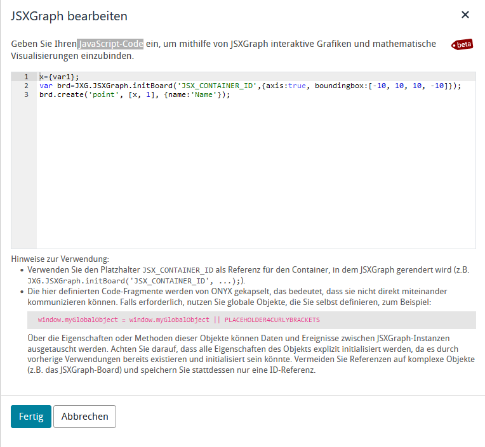Click the highlighted 'JavaScript-Code' text
485x447 pixels.
[x=110, y=44]
